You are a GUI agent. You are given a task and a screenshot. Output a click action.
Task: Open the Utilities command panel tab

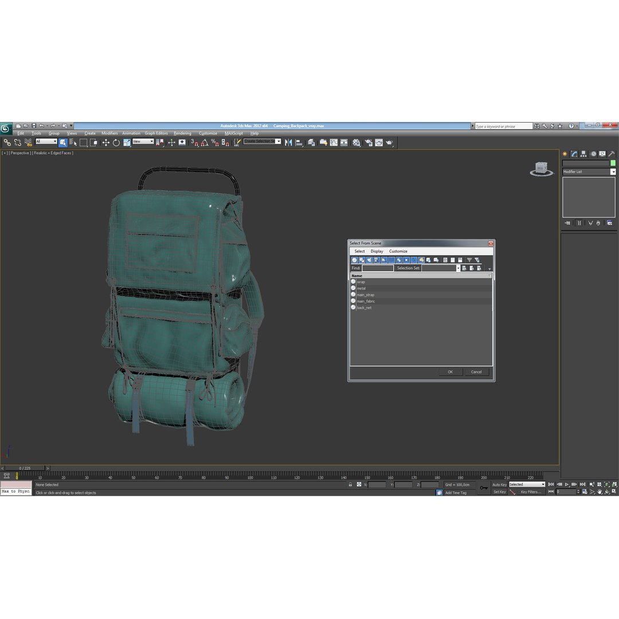(612, 154)
